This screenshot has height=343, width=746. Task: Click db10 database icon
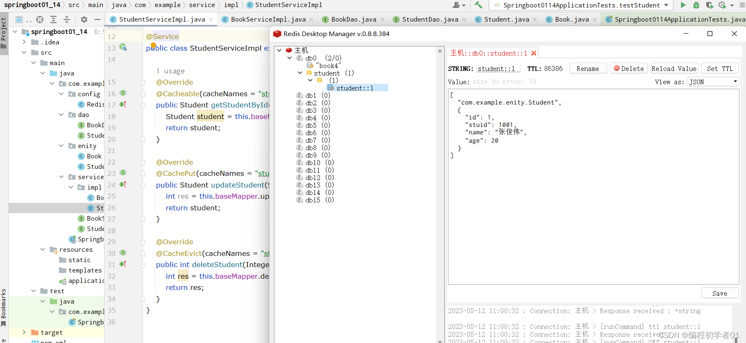tap(300, 163)
